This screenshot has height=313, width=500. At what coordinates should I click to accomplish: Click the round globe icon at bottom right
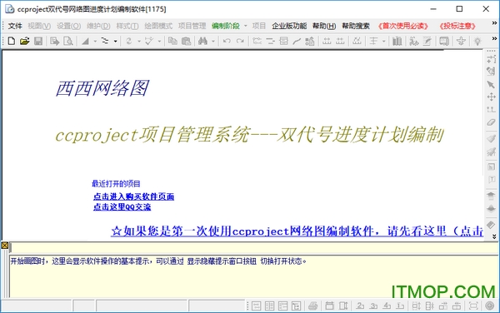[489, 306]
